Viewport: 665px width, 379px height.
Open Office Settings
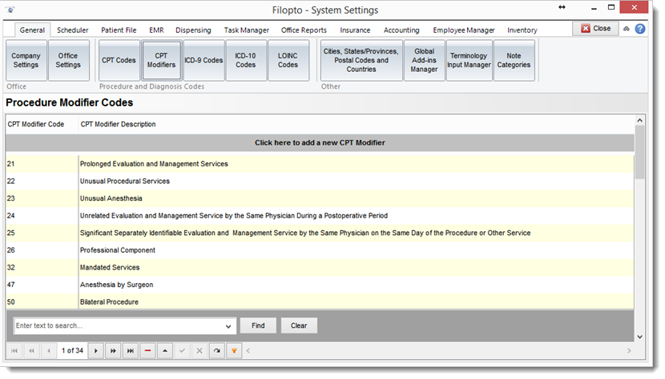(68, 60)
